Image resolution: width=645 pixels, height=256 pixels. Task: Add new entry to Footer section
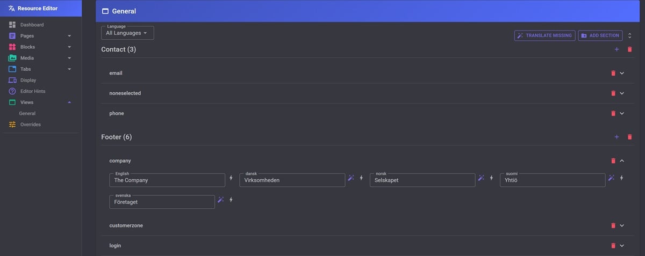tap(617, 137)
